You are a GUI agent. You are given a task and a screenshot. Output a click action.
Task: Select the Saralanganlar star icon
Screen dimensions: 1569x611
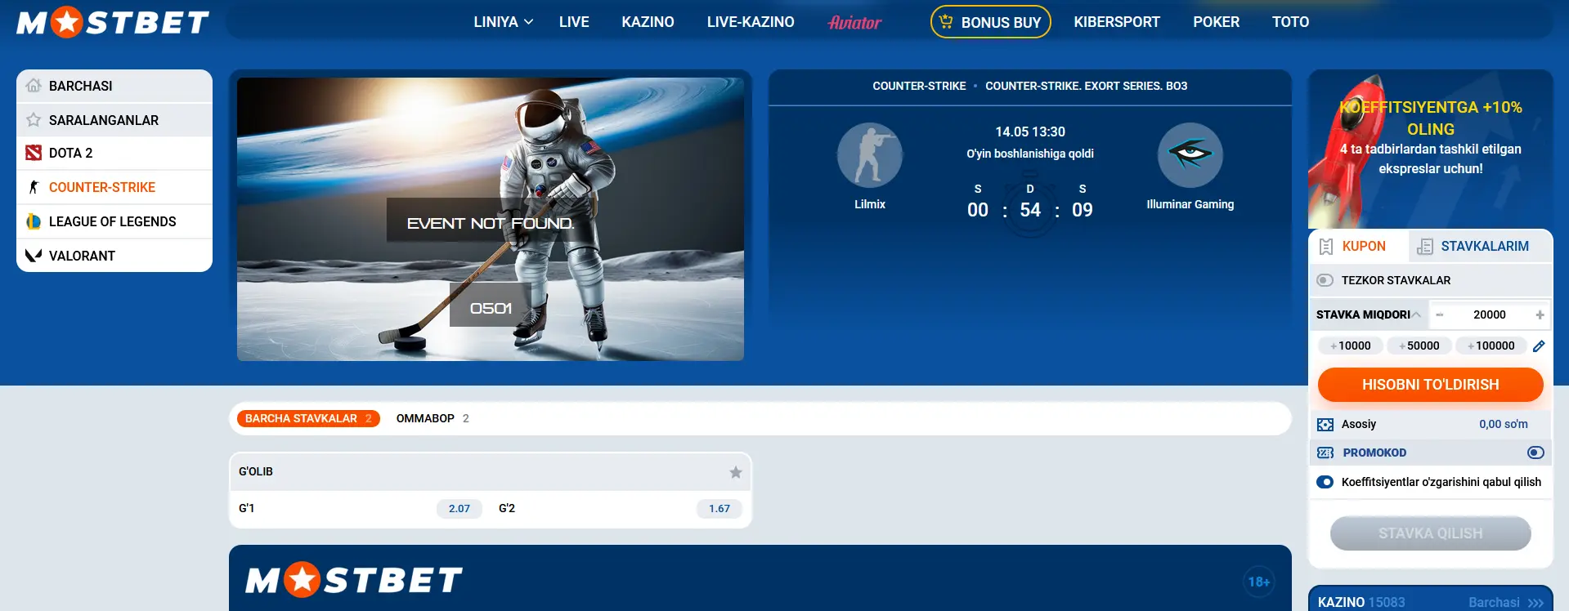34,120
